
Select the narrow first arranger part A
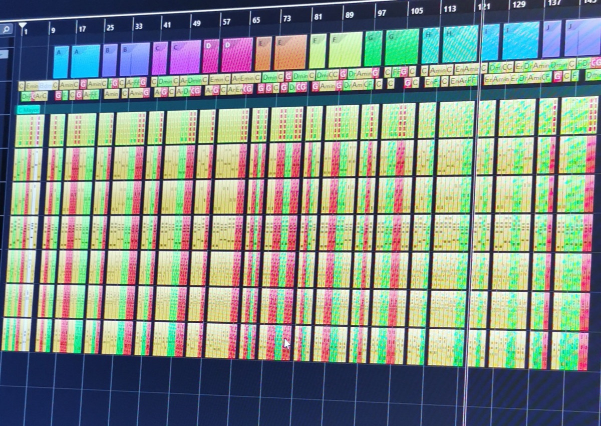(61, 62)
